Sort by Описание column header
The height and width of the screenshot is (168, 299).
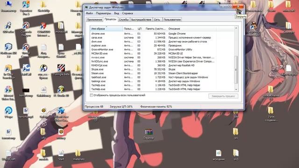(192, 28)
